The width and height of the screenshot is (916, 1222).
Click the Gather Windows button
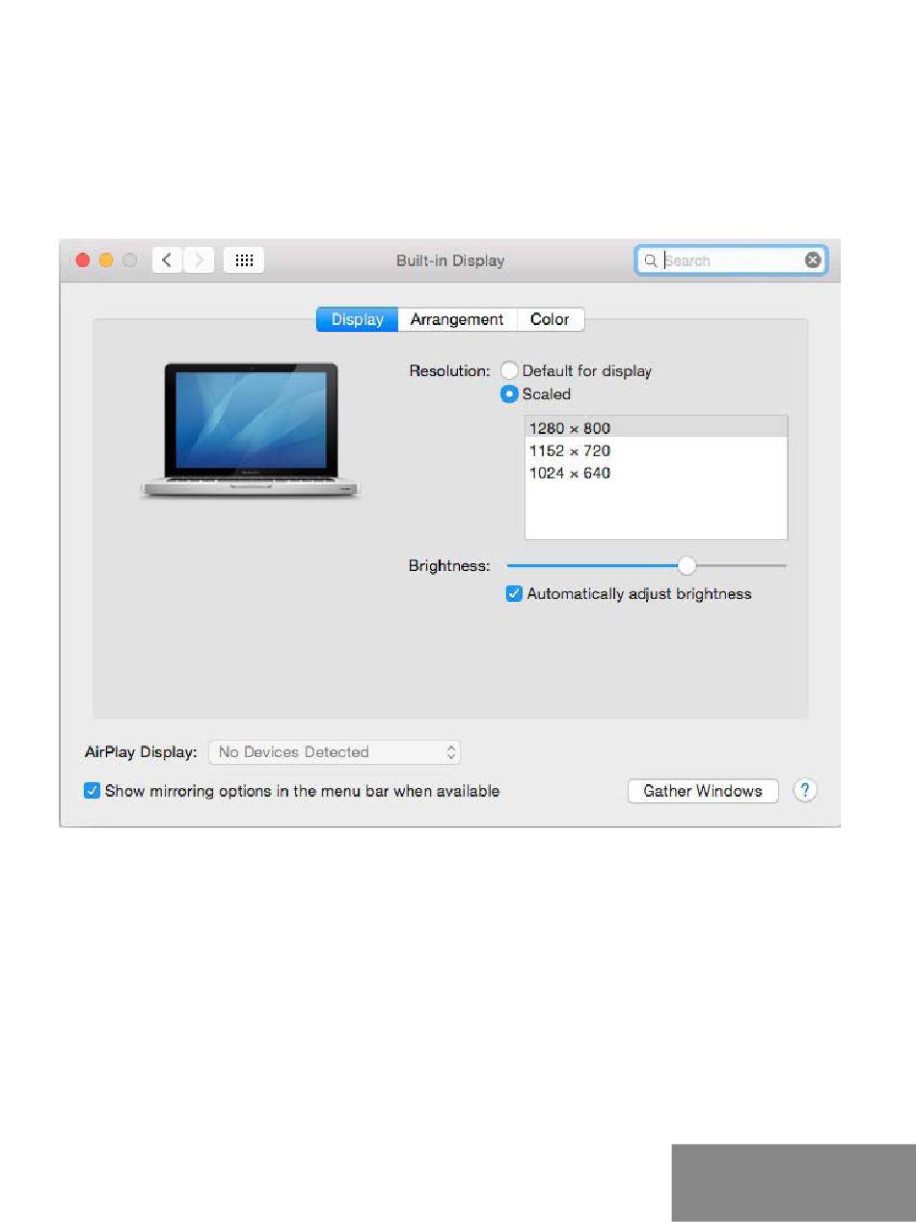(x=703, y=791)
